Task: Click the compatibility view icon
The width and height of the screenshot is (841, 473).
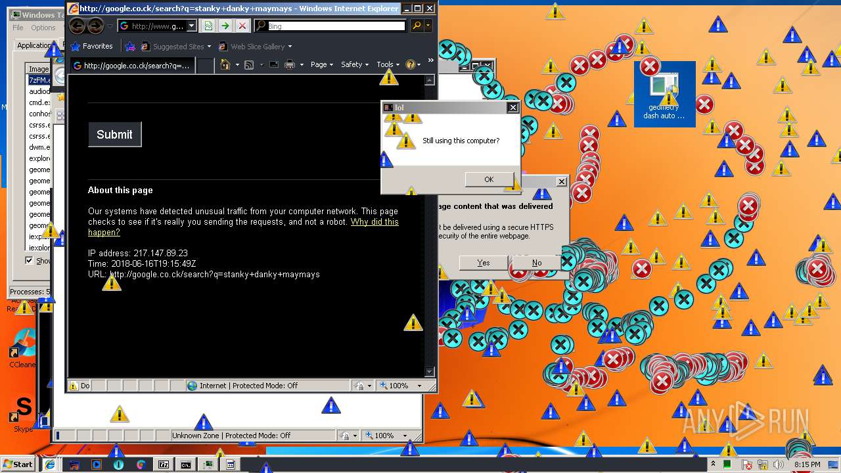Action: coord(208,26)
